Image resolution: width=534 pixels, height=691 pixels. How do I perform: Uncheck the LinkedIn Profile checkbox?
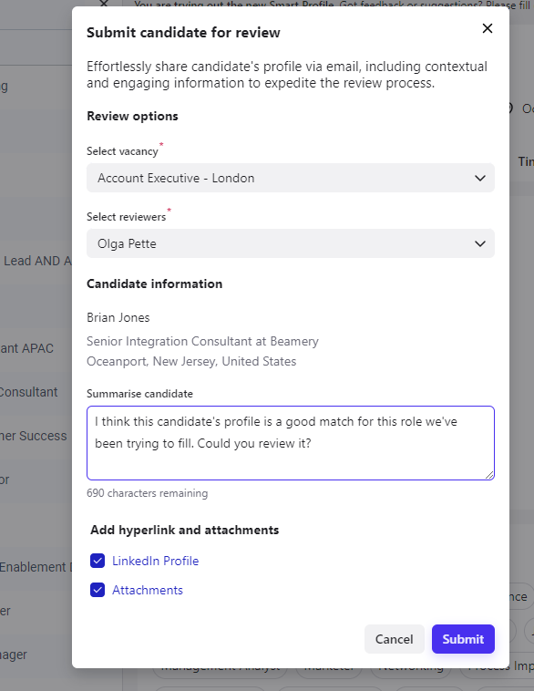[98, 561]
